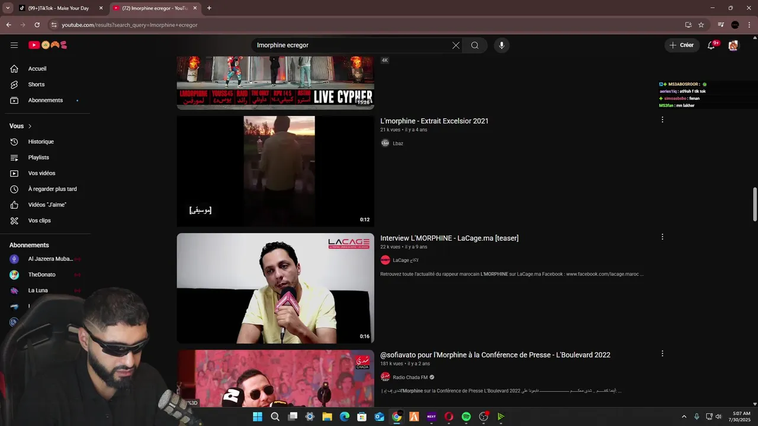
Task: Click the browser address bar URL
Action: point(130,25)
